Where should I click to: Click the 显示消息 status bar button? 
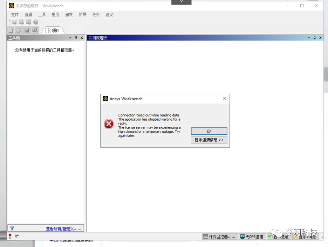(305, 237)
